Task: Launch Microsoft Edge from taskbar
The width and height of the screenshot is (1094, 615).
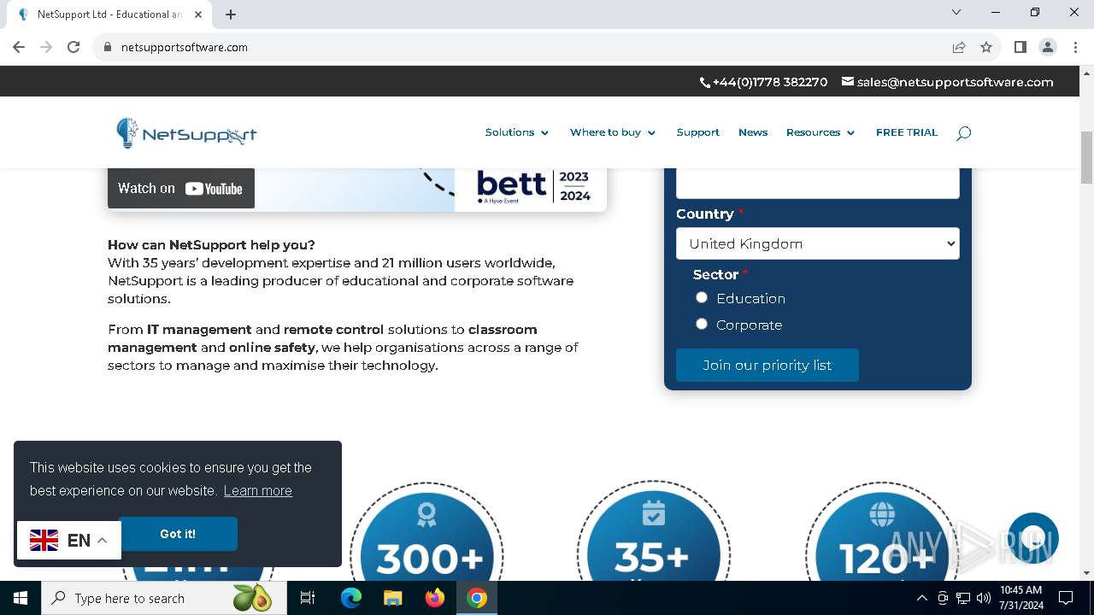Action: (x=351, y=598)
